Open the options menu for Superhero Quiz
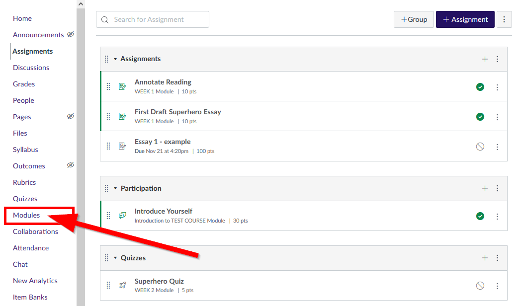Viewport: 521px width, 306px height. coord(497,286)
